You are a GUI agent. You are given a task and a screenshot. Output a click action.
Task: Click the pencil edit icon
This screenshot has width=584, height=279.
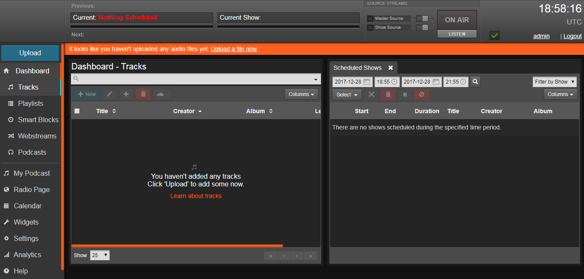(110, 94)
